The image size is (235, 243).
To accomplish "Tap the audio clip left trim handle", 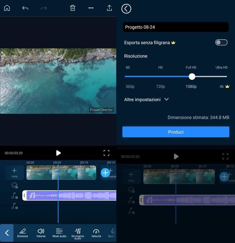I will point(24,196).
